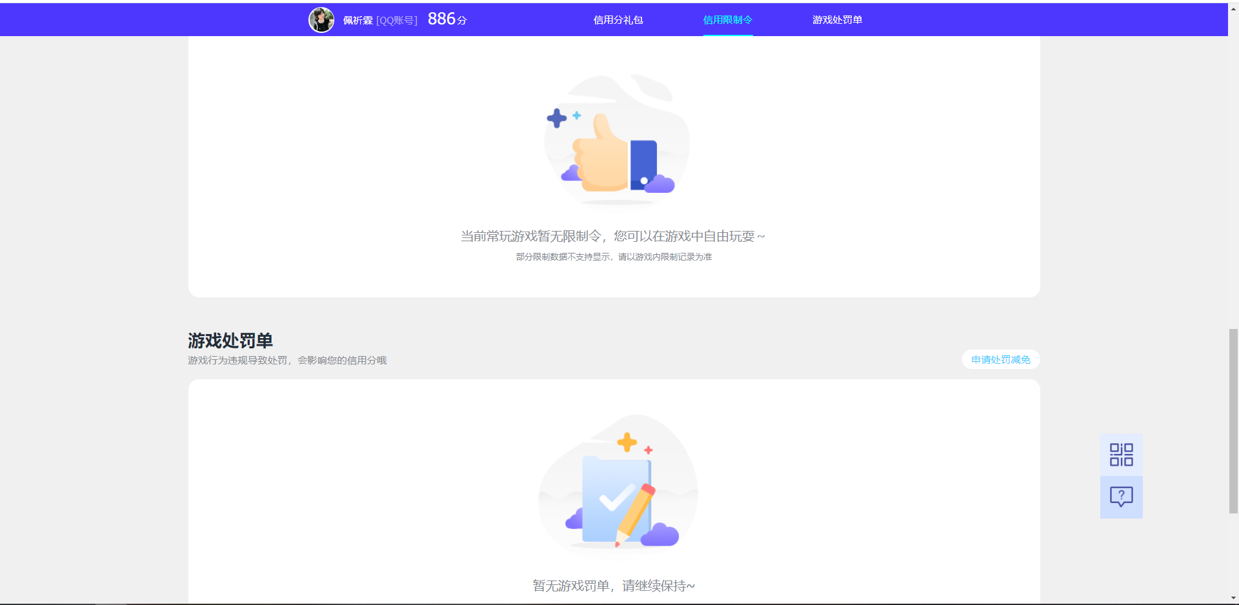The width and height of the screenshot is (1239, 605).
Task: Open the QR code floating icon
Action: pyautogui.click(x=1122, y=455)
